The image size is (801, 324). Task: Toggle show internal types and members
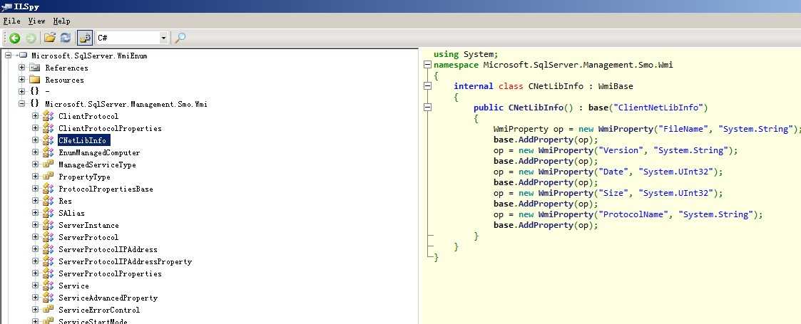pos(84,38)
